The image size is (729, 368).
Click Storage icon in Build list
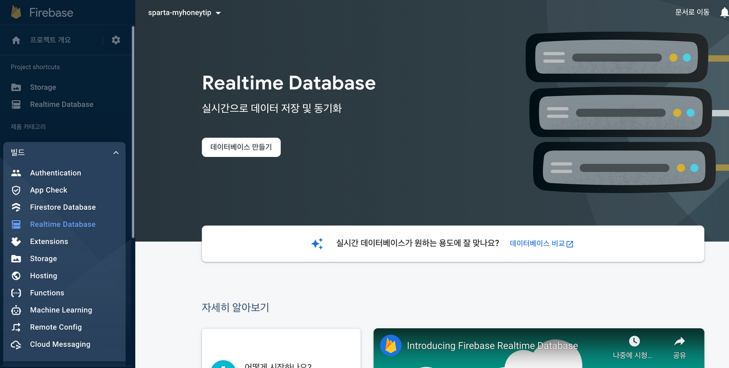tap(16, 258)
